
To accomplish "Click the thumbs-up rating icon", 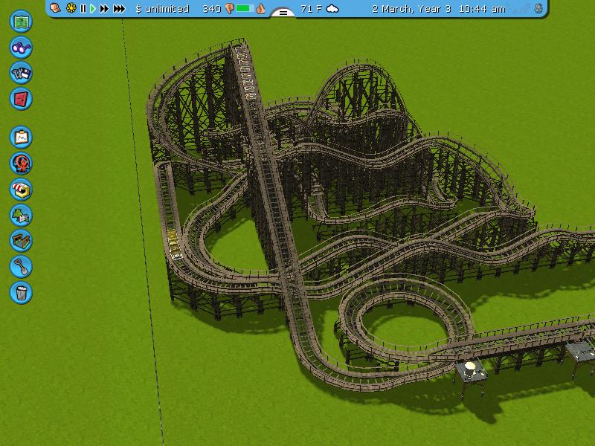I will coord(260,8).
